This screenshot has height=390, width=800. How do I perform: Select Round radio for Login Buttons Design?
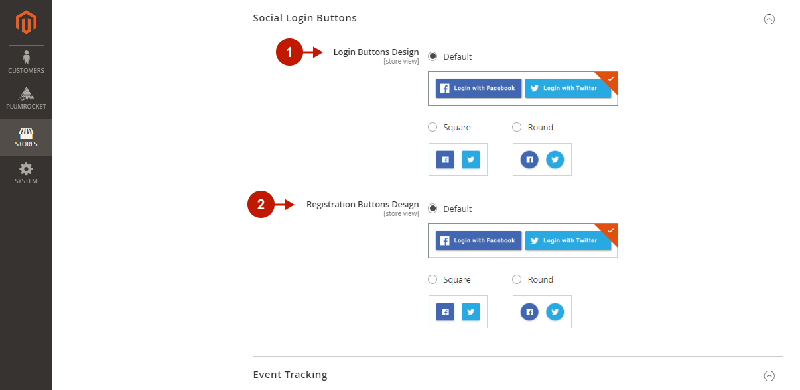(517, 127)
